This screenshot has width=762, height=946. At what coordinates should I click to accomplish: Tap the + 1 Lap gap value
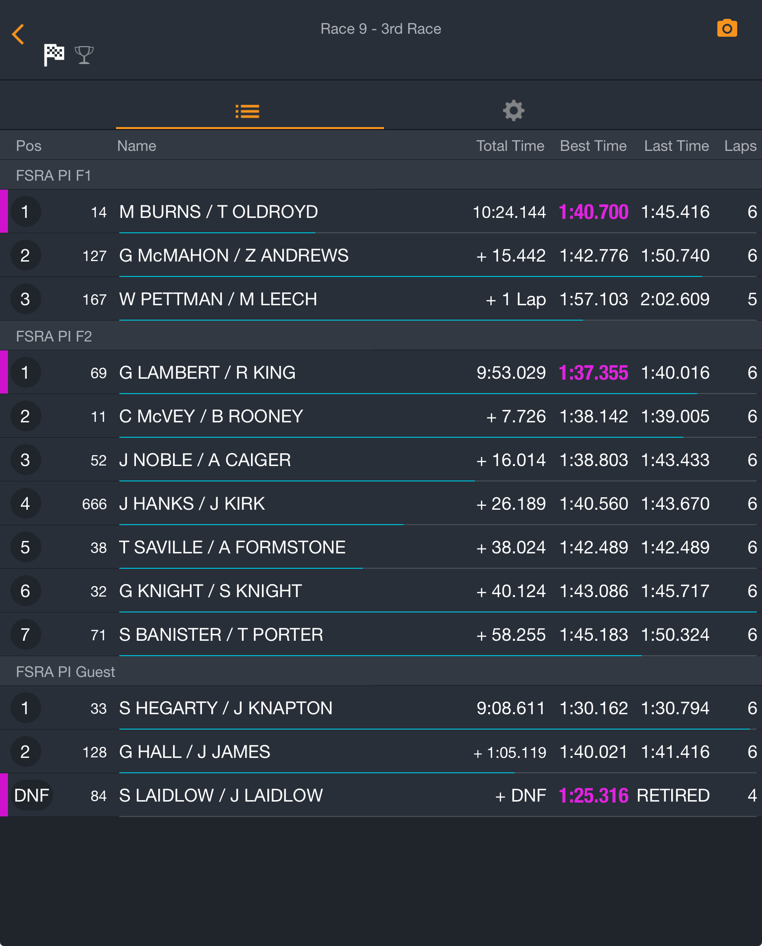(x=516, y=299)
